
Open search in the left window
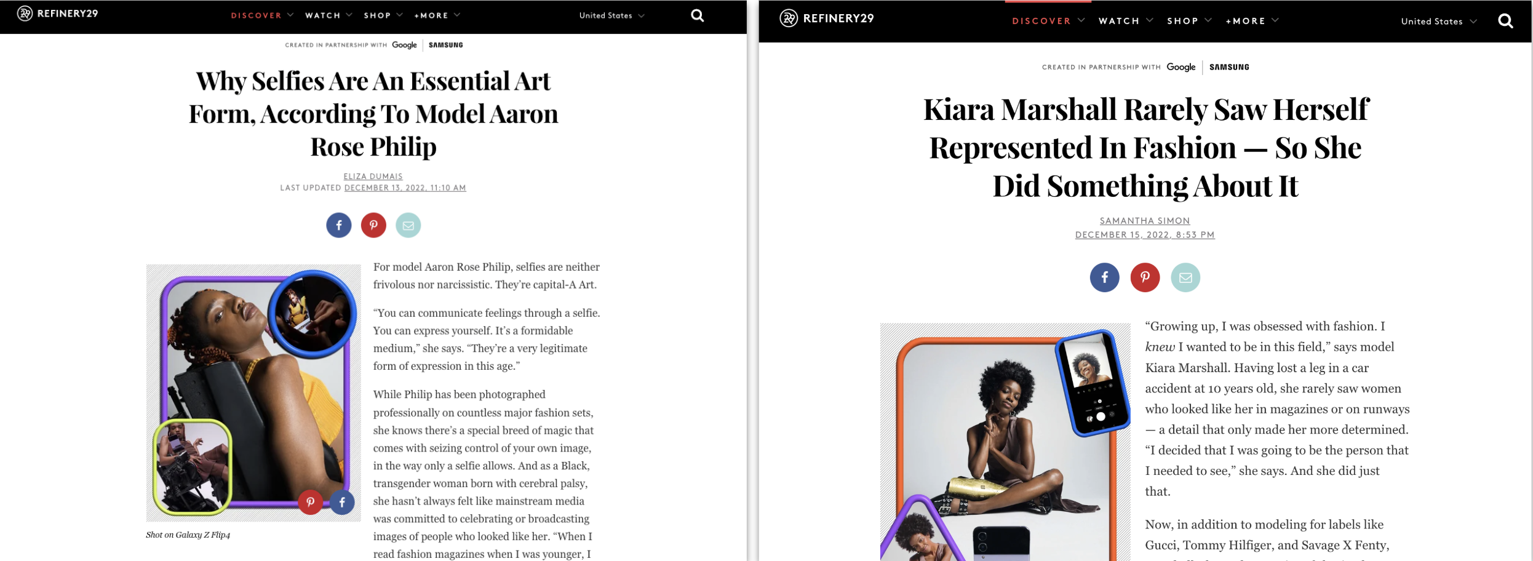point(697,15)
